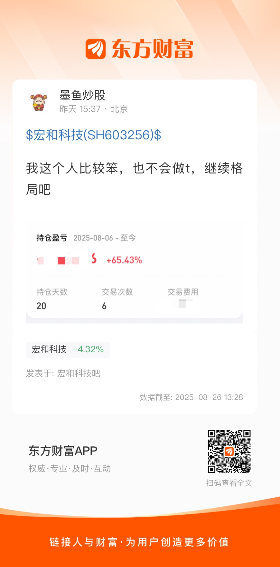The height and width of the screenshot is (567, 280).
Task: Tap the 宏和科技 -4.32% stock tag
Action: click(68, 349)
